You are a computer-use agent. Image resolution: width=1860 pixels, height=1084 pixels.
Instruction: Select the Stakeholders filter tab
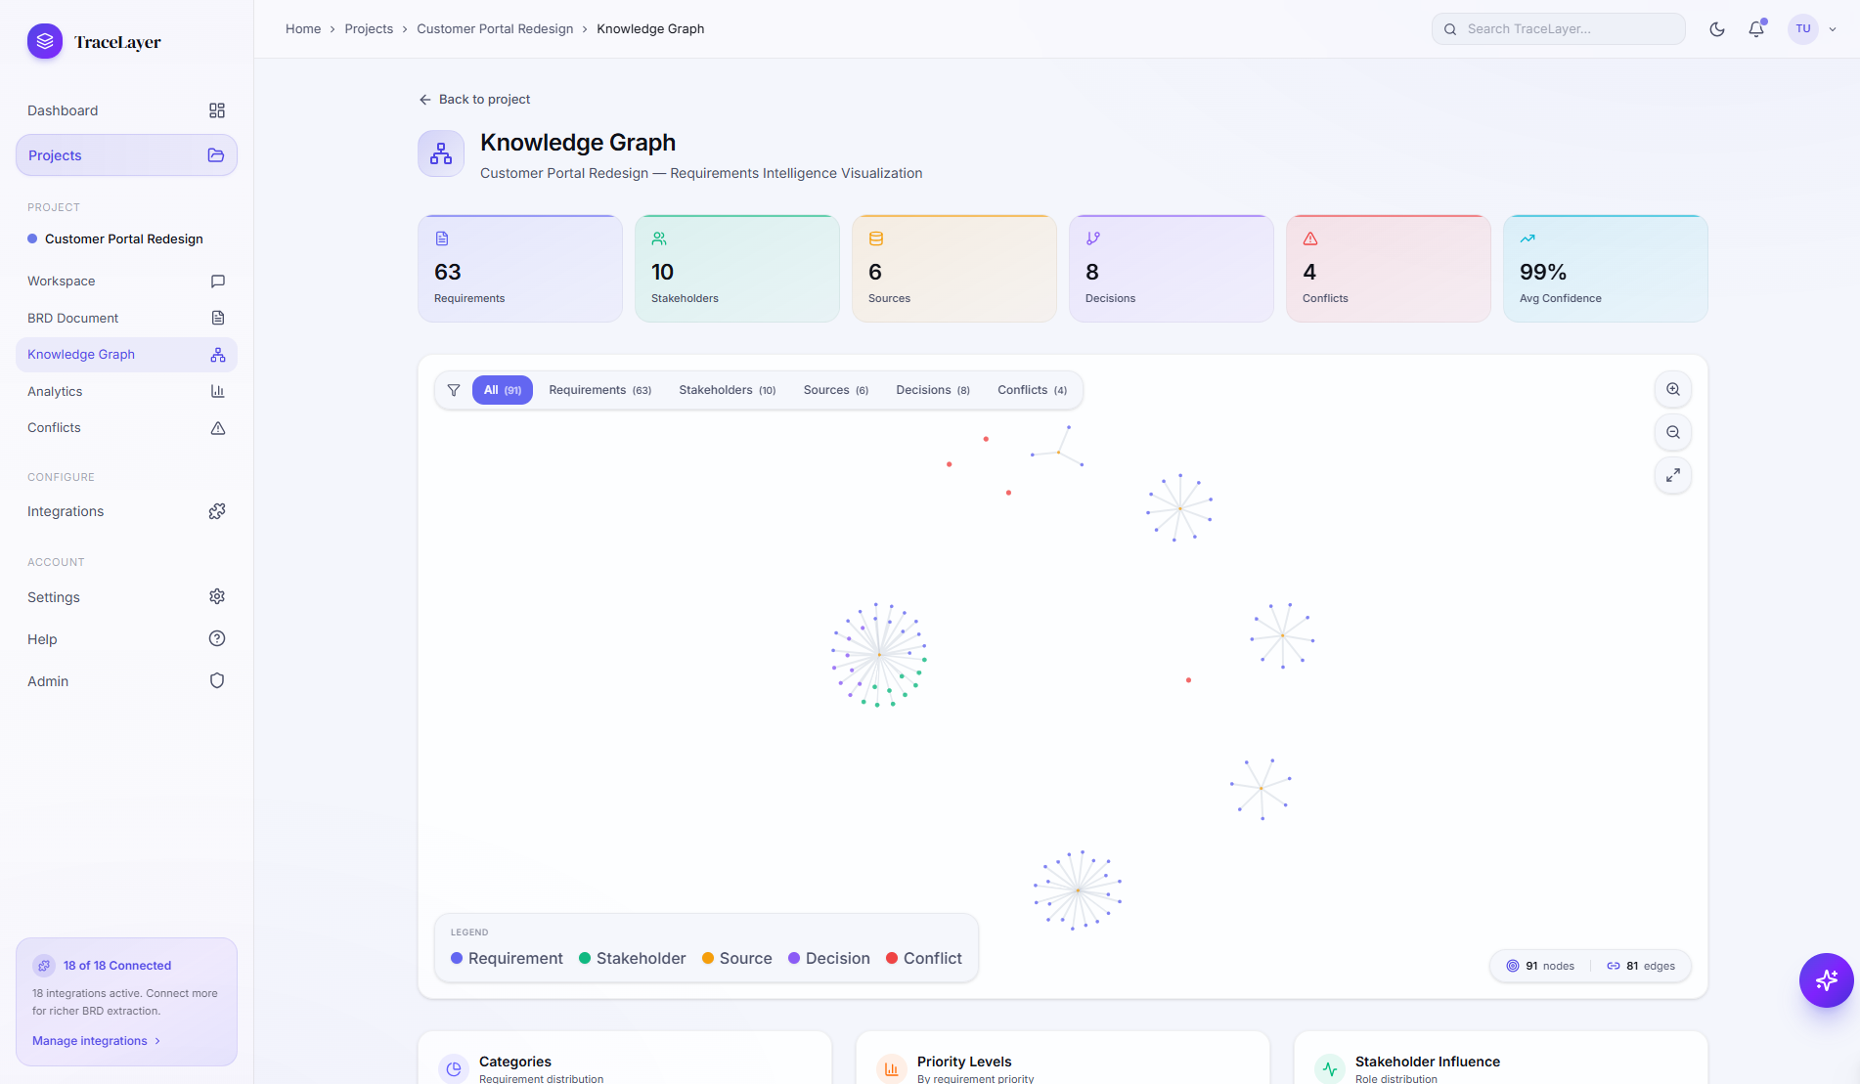tap(727, 390)
